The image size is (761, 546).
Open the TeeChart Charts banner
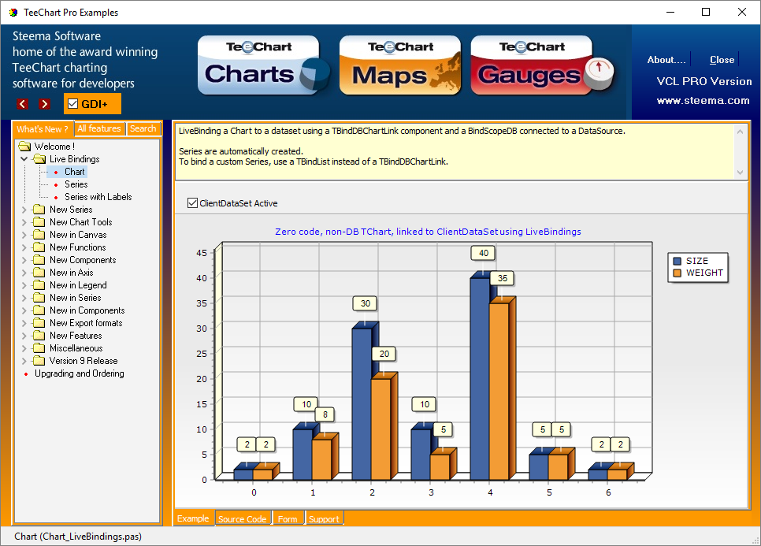pos(263,65)
